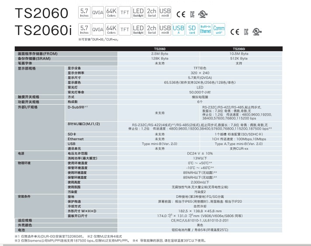Screen dimensions: 311x246
Task: Select the QVGA badge beside TS2060i
Action: coord(98,29)
